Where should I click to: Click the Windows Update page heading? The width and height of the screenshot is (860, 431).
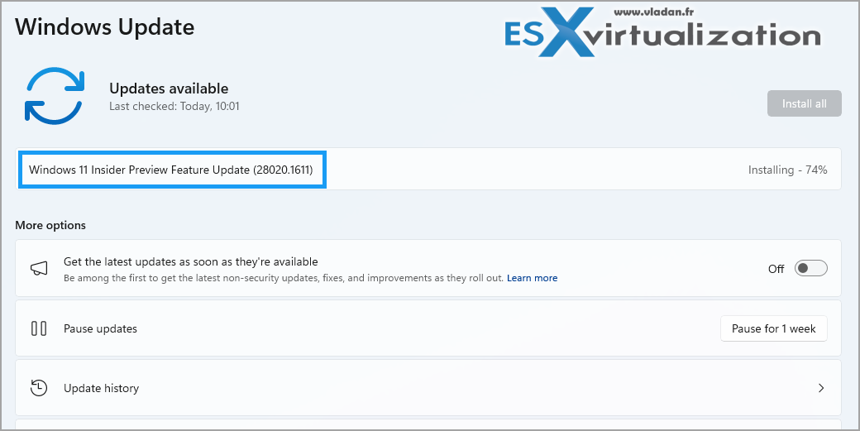point(105,26)
